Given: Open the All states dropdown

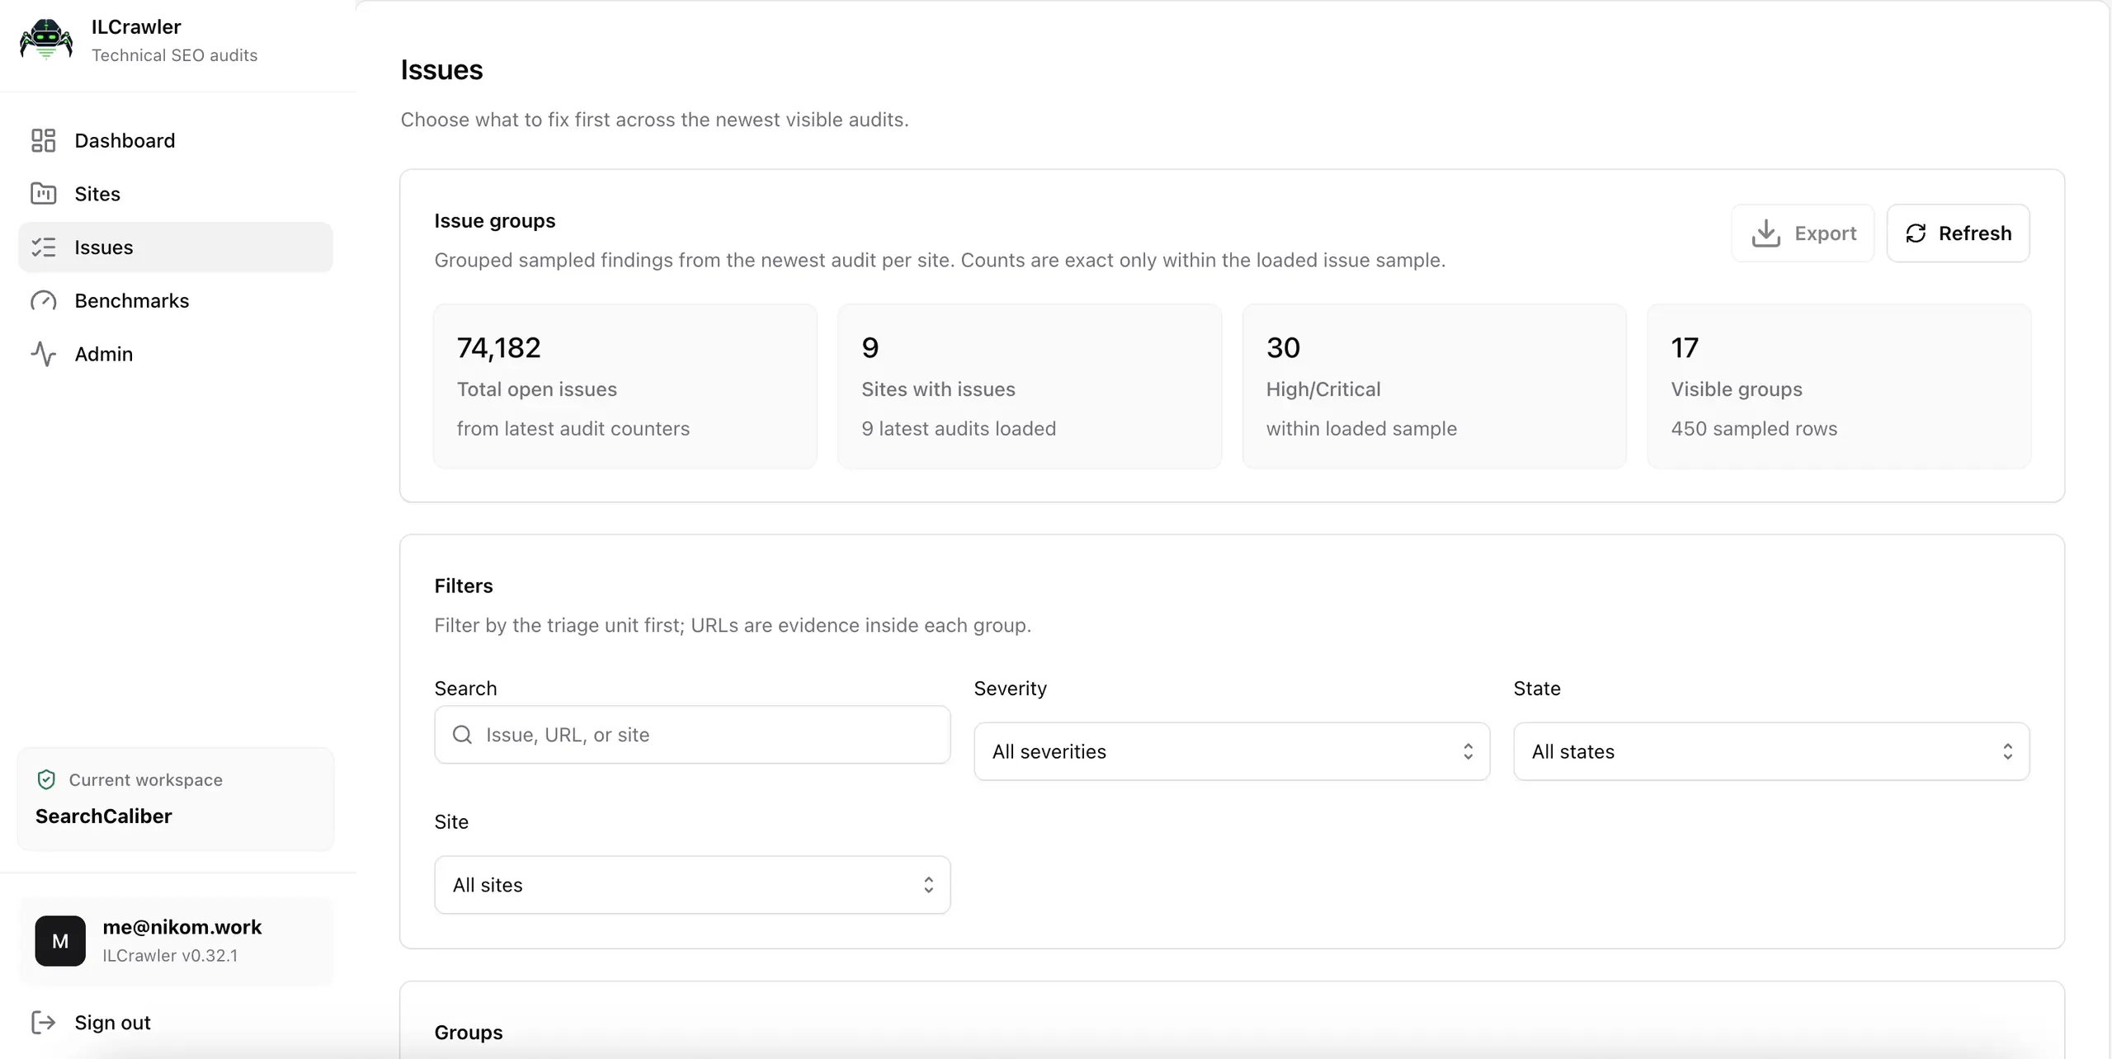Looking at the screenshot, I should (x=1771, y=751).
